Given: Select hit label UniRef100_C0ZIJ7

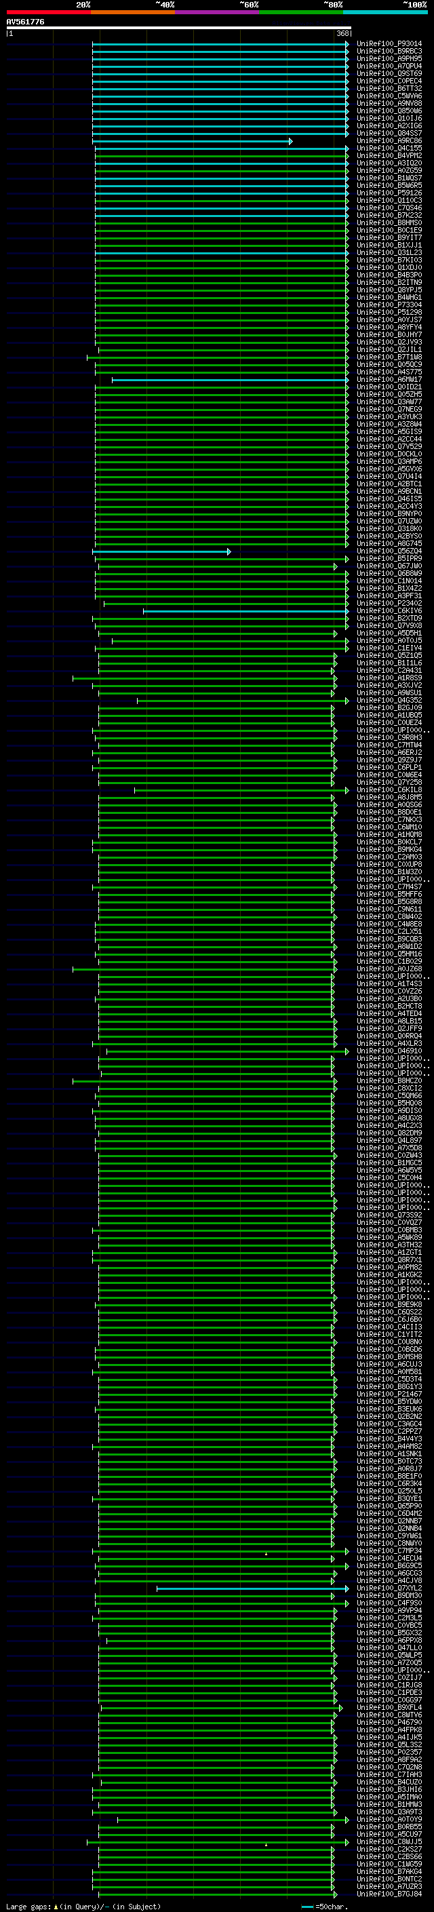Looking at the screenshot, I should pos(389,1677).
